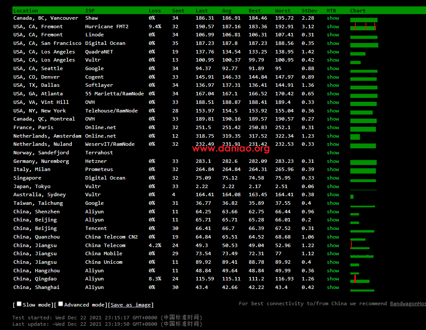Enable the Slow mode checkbox
The image size is (426, 330).
[19, 304]
